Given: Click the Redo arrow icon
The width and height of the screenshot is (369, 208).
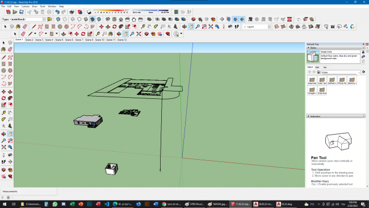Looking at the screenshot, I should [64, 12].
